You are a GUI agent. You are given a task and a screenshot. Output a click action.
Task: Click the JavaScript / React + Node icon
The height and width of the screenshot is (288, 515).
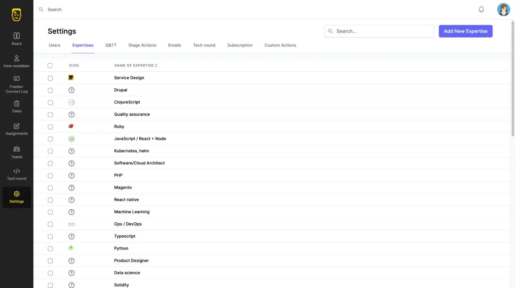71,139
